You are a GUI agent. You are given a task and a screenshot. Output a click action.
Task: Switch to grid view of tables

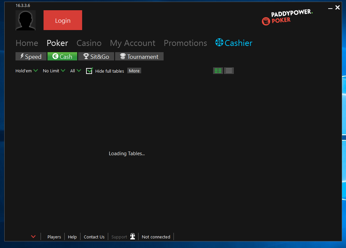pos(218,71)
